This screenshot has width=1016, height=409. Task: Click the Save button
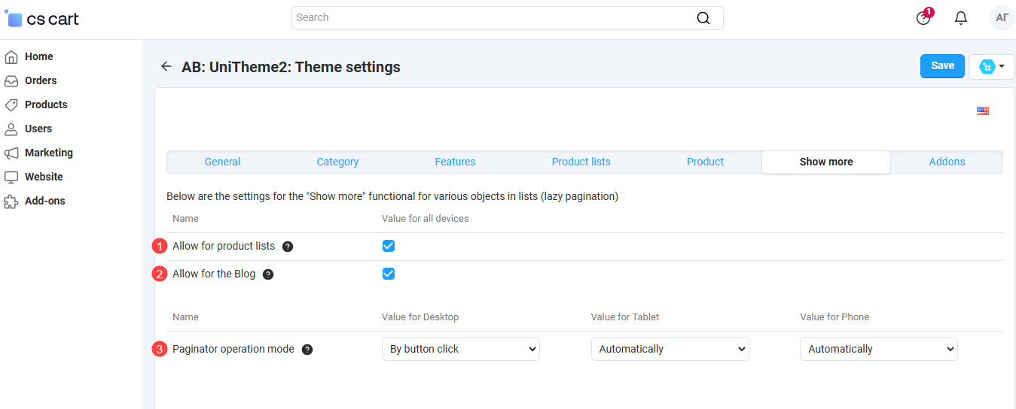[942, 66]
